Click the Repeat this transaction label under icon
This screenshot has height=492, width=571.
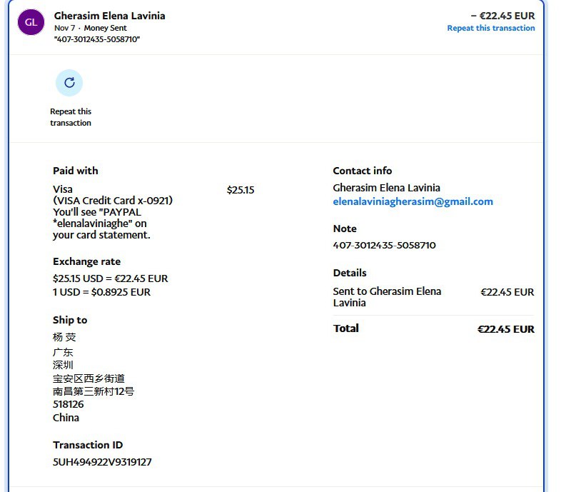click(x=71, y=117)
